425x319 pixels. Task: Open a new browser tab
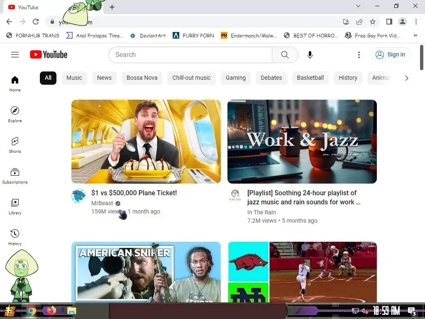[112, 7]
